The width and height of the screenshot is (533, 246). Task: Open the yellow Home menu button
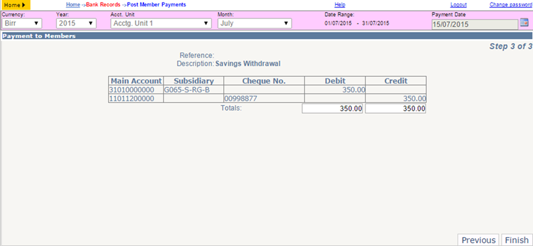(x=15, y=5)
